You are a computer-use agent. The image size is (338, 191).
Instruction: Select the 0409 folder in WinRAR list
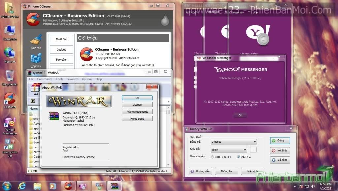pyautogui.click(x=34, y=119)
